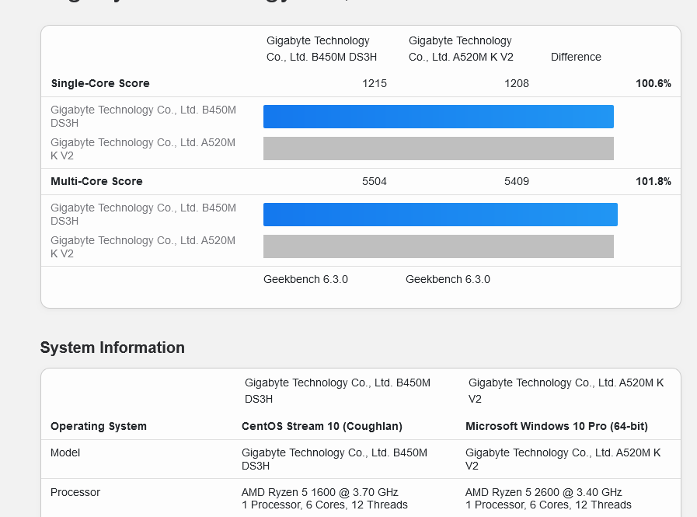
Task: Click the Operating System row label
Action: pyautogui.click(x=98, y=426)
